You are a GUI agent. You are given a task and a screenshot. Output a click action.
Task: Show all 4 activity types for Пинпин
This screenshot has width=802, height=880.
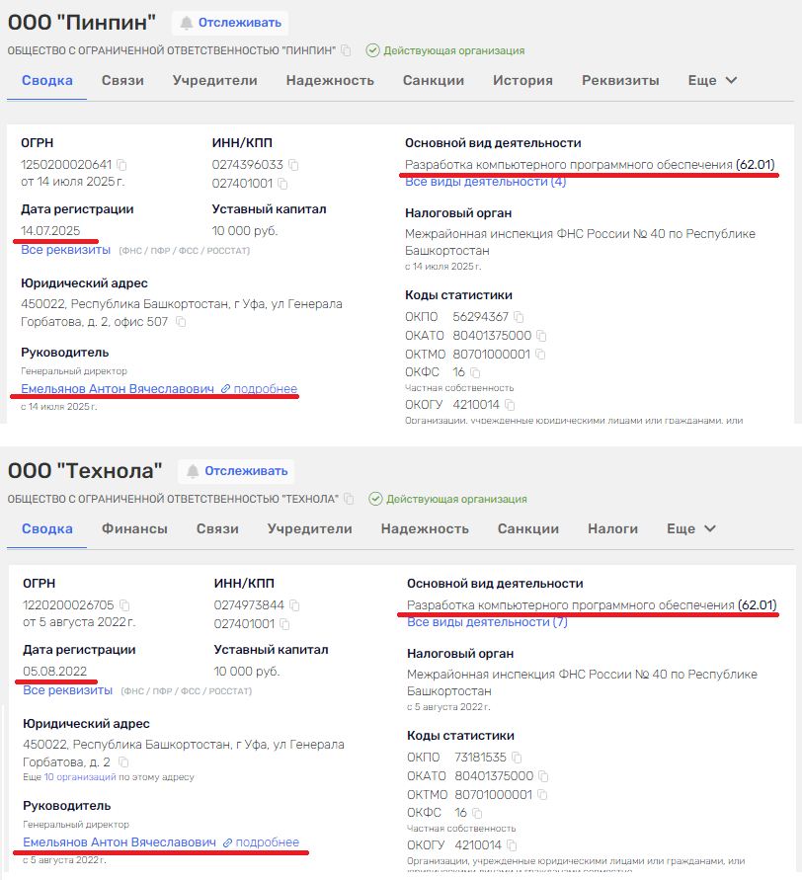[485, 182]
